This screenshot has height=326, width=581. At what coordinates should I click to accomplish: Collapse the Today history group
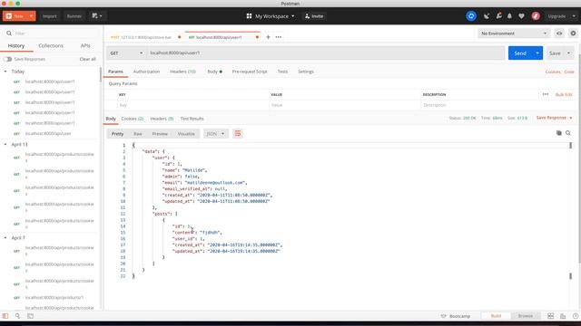click(x=5, y=72)
